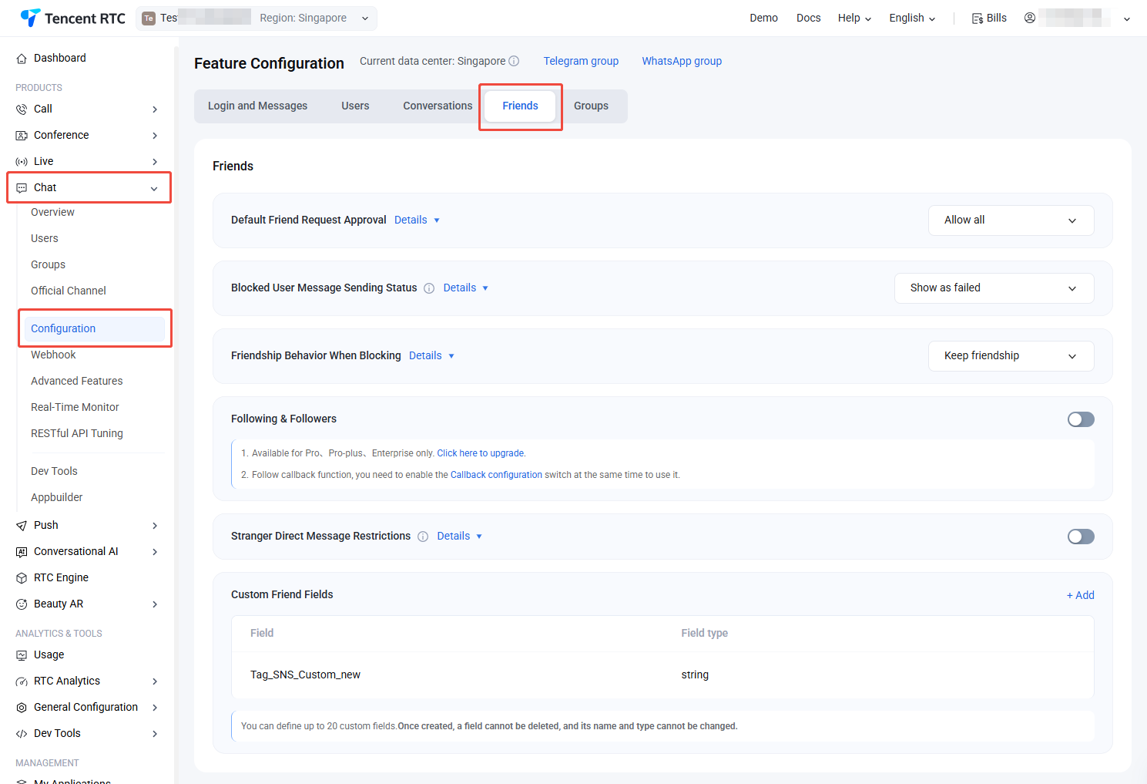The height and width of the screenshot is (784, 1147).
Task: Expand the Push submenu chevron
Action: [x=155, y=526]
